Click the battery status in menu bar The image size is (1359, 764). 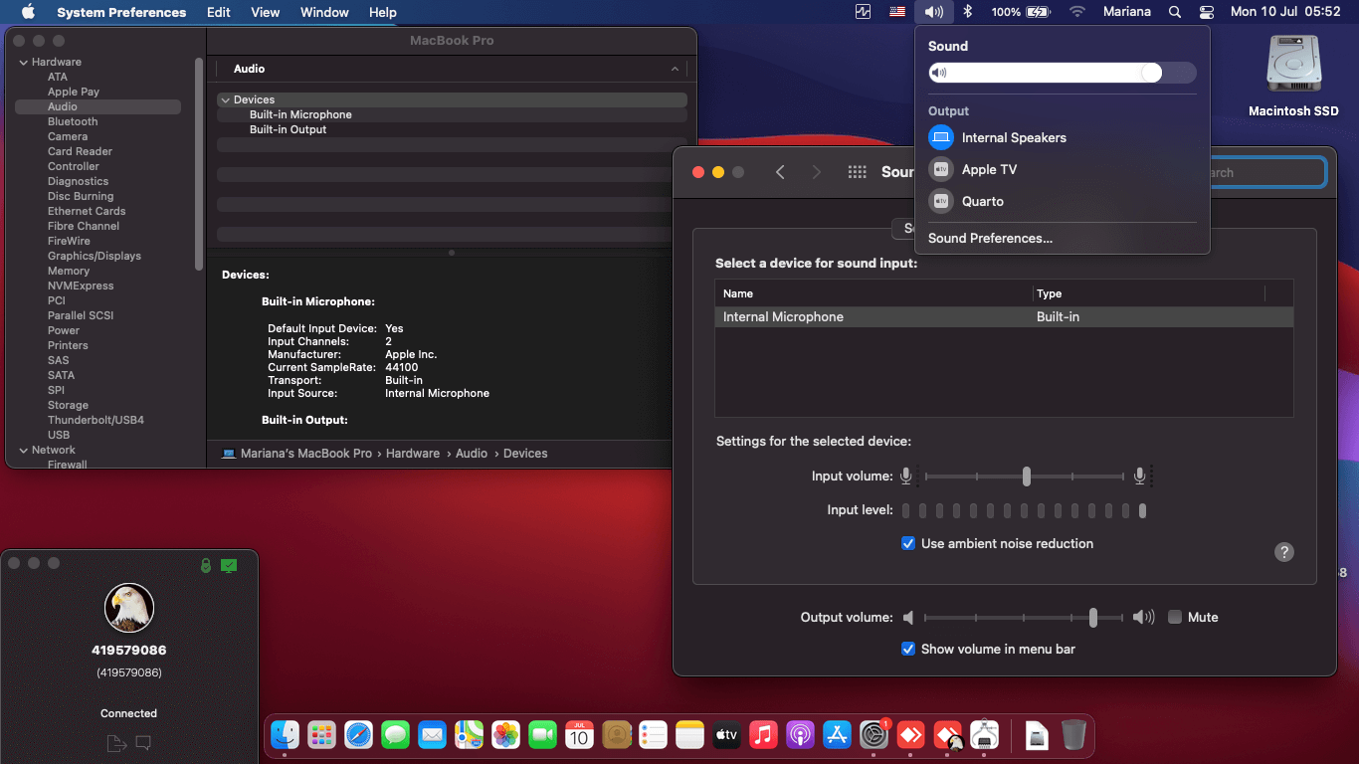pyautogui.click(x=1021, y=12)
